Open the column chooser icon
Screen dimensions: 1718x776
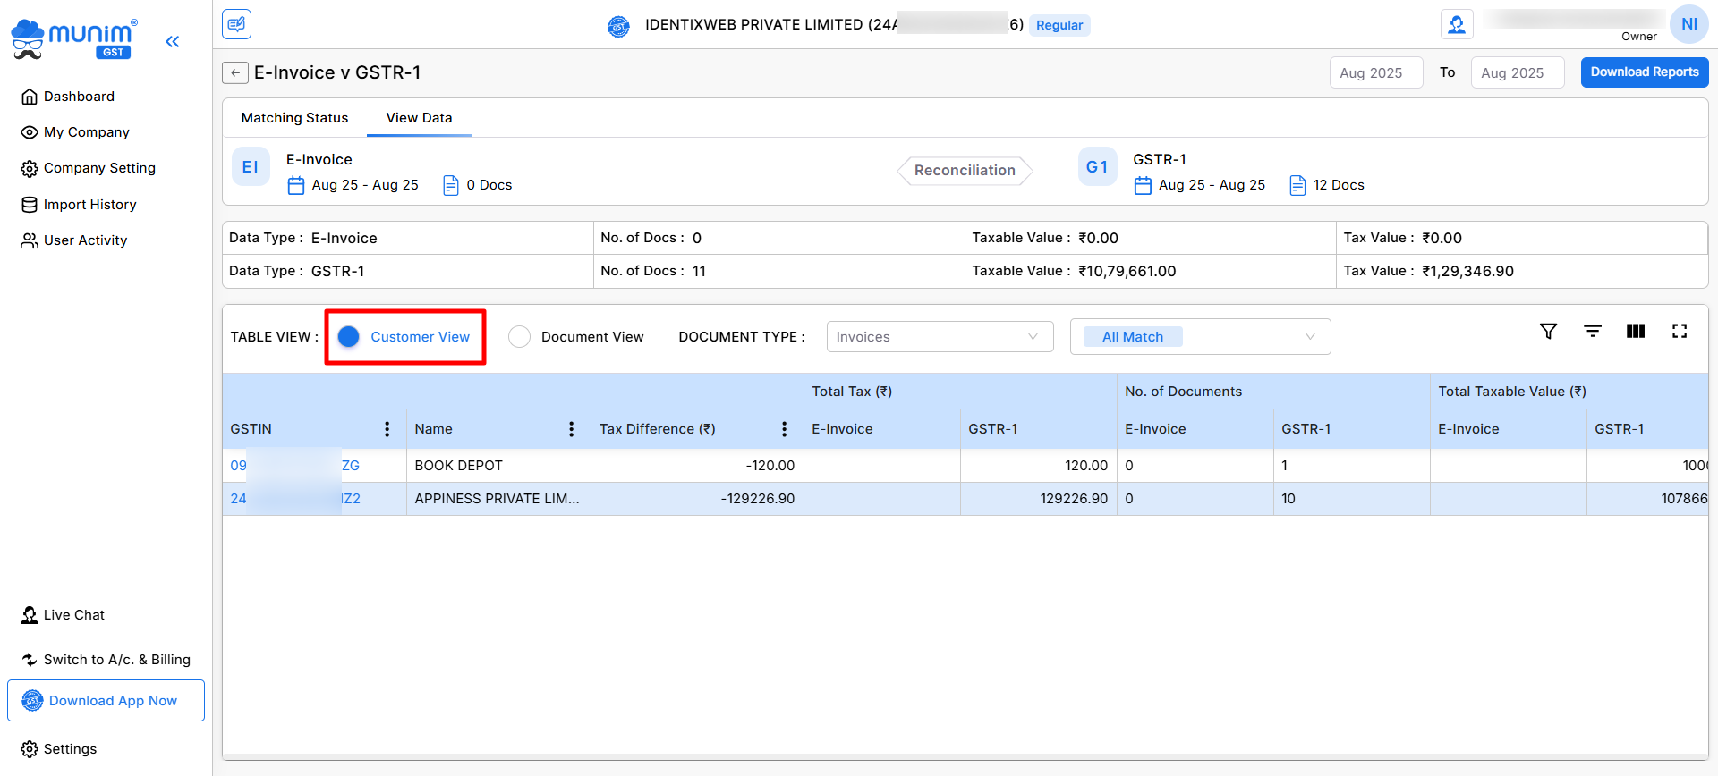click(1636, 331)
